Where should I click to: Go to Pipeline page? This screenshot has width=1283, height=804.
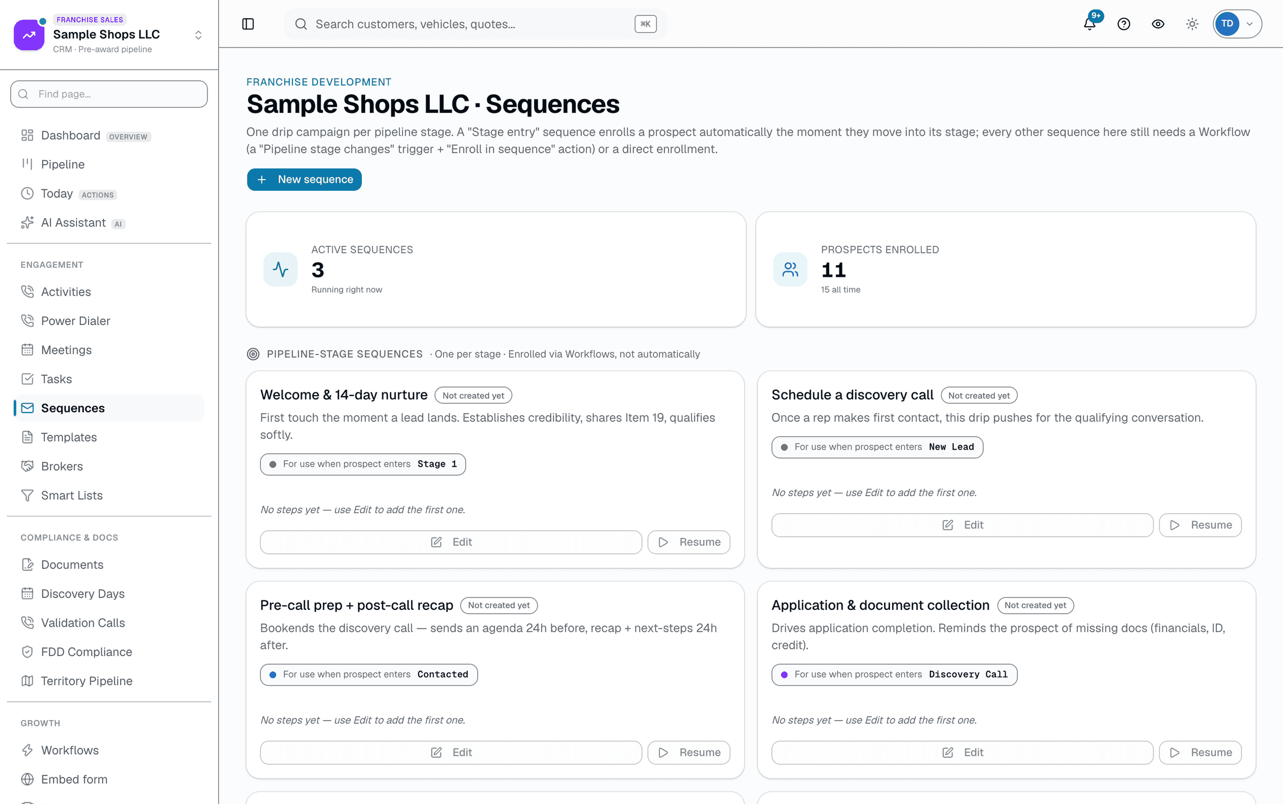coord(109,164)
